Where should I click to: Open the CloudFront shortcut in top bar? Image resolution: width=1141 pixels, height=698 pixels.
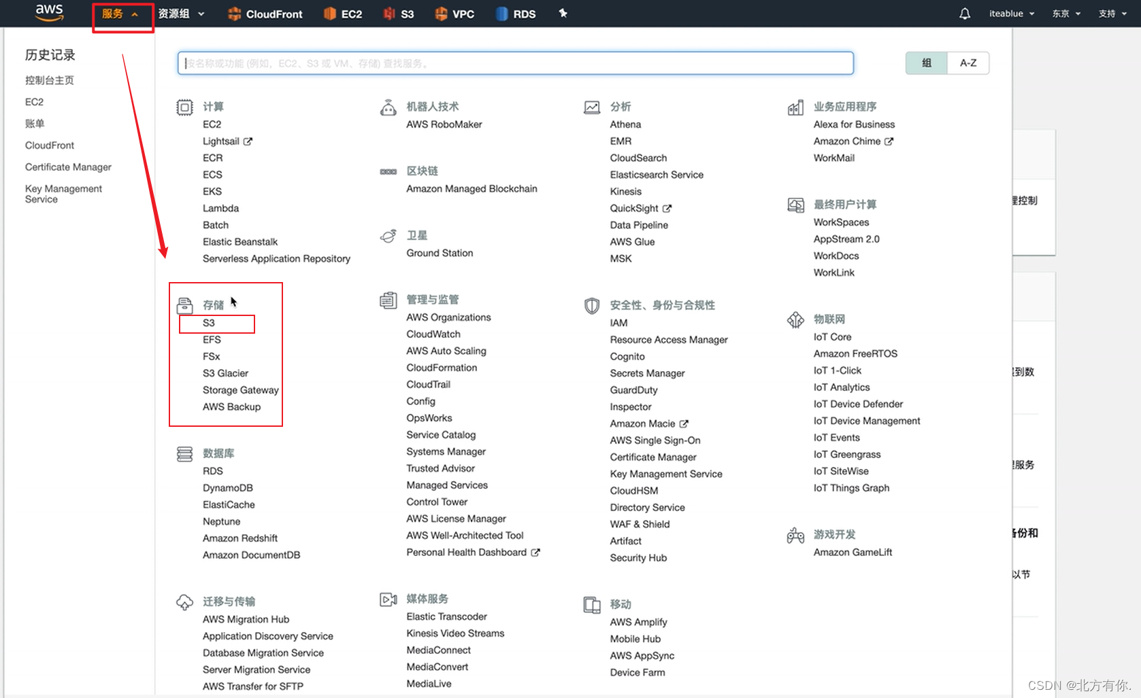[265, 14]
